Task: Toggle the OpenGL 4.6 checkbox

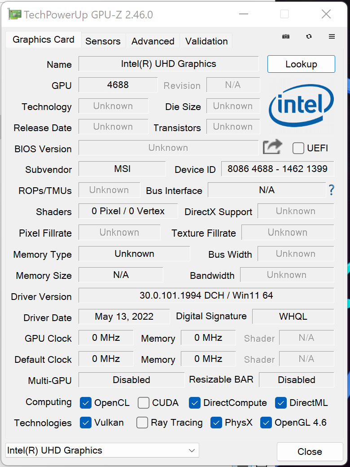Action: click(266, 423)
